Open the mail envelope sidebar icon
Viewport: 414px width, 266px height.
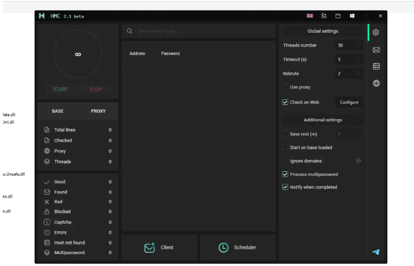click(376, 50)
